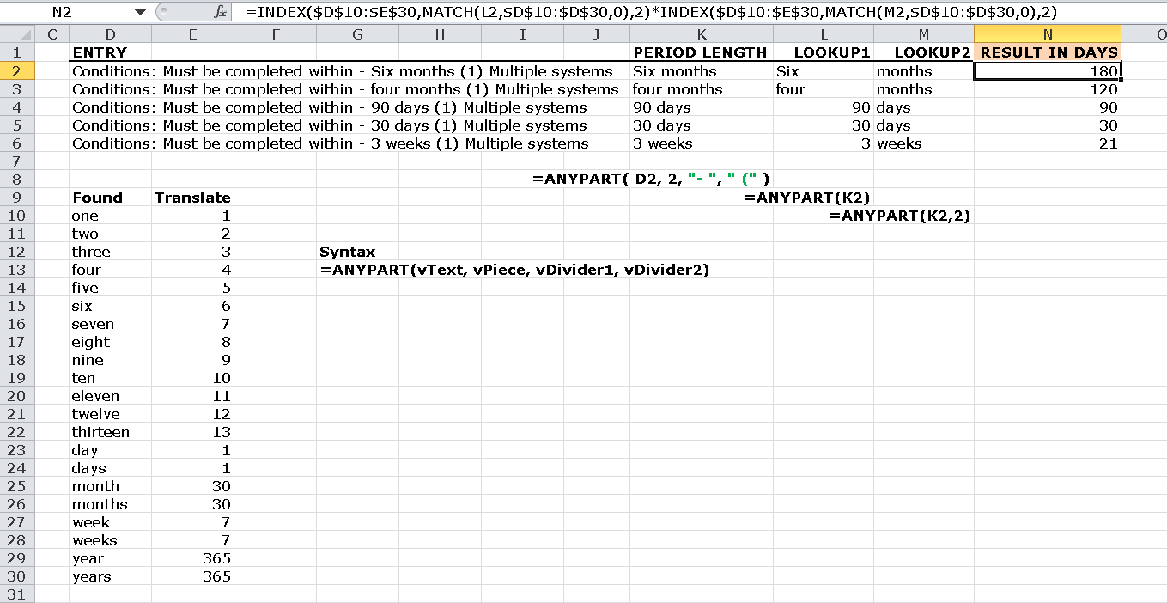
Task: Select the ENTRY header cell
Action: coord(110,52)
